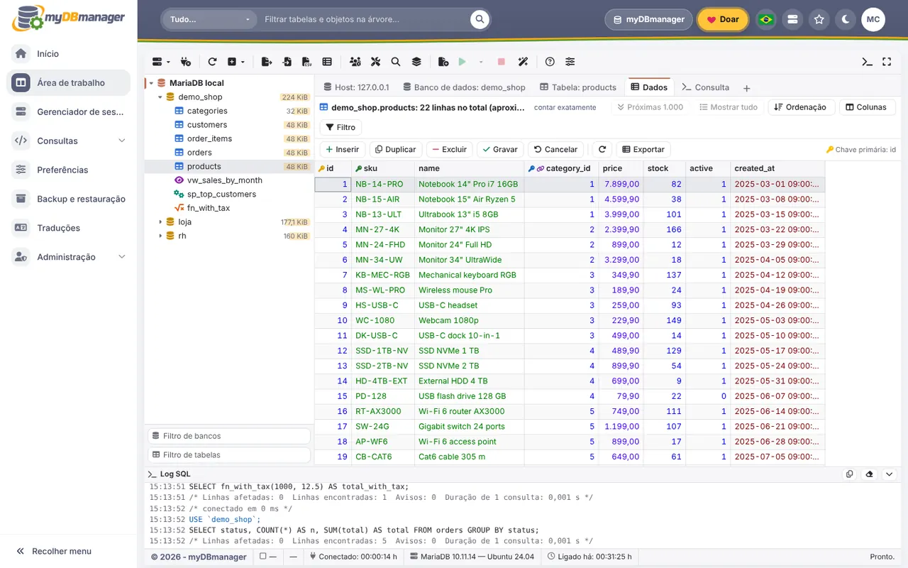Switch to the Consulta tab
This screenshot has width=908, height=568.
pyautogui.click(x=706, y=87)
